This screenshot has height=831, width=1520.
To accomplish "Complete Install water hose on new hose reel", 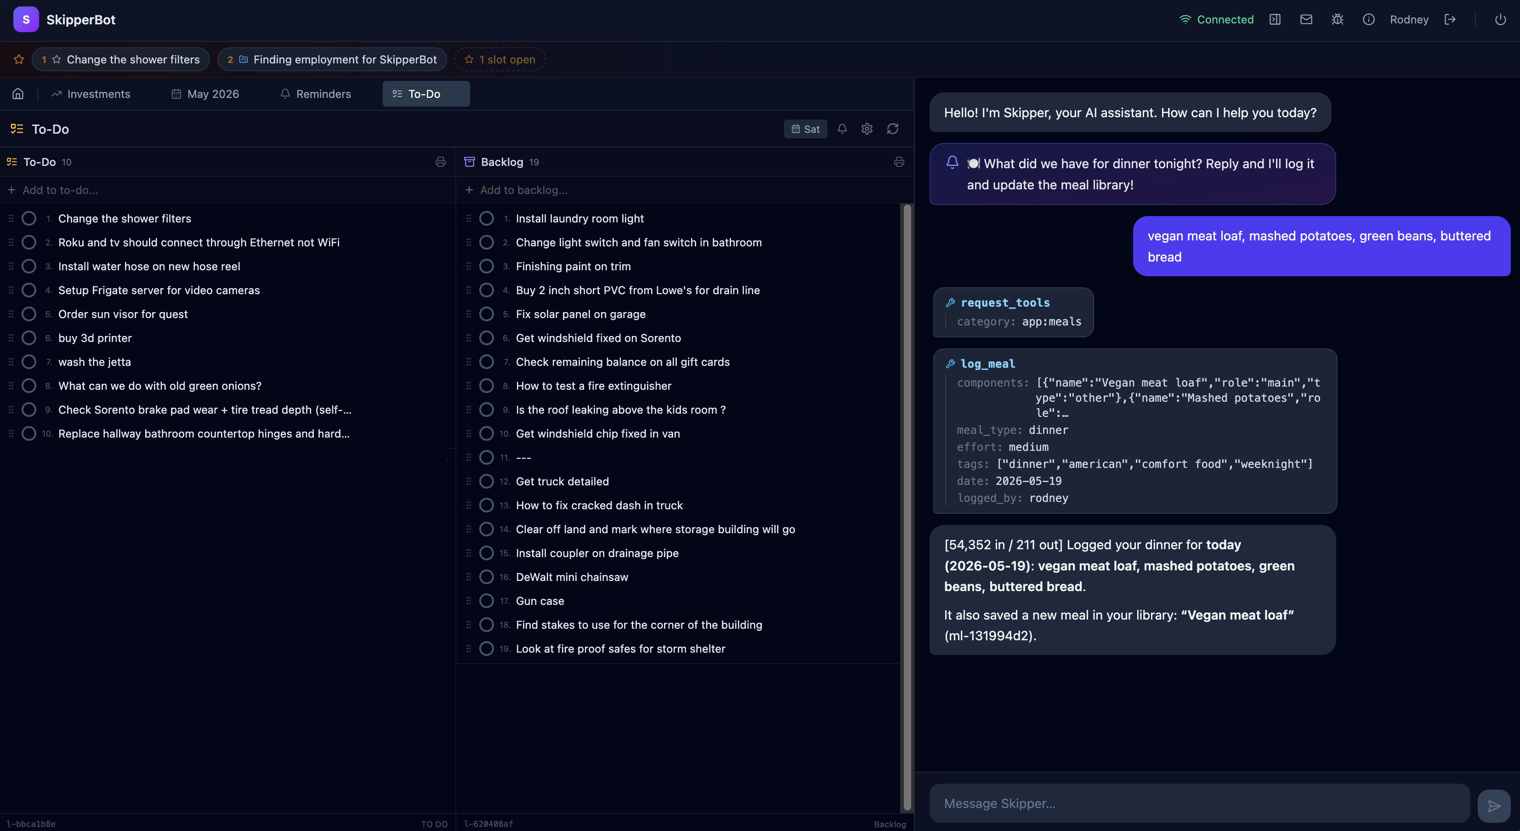I will point(29,266).
